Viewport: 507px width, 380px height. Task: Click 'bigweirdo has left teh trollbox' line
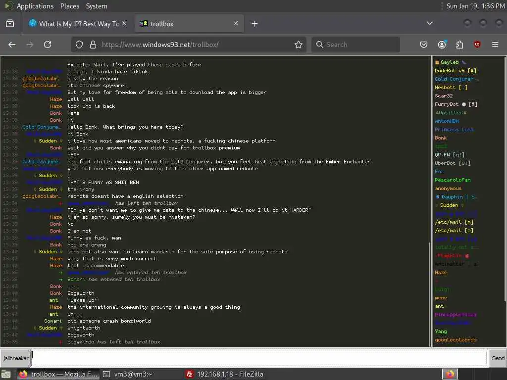[x=113, y=341]
